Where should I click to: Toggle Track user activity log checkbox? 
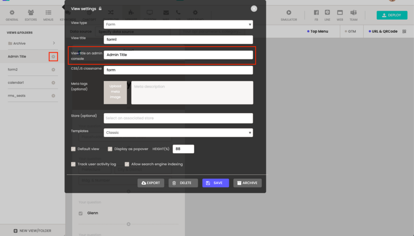point(74,164)
